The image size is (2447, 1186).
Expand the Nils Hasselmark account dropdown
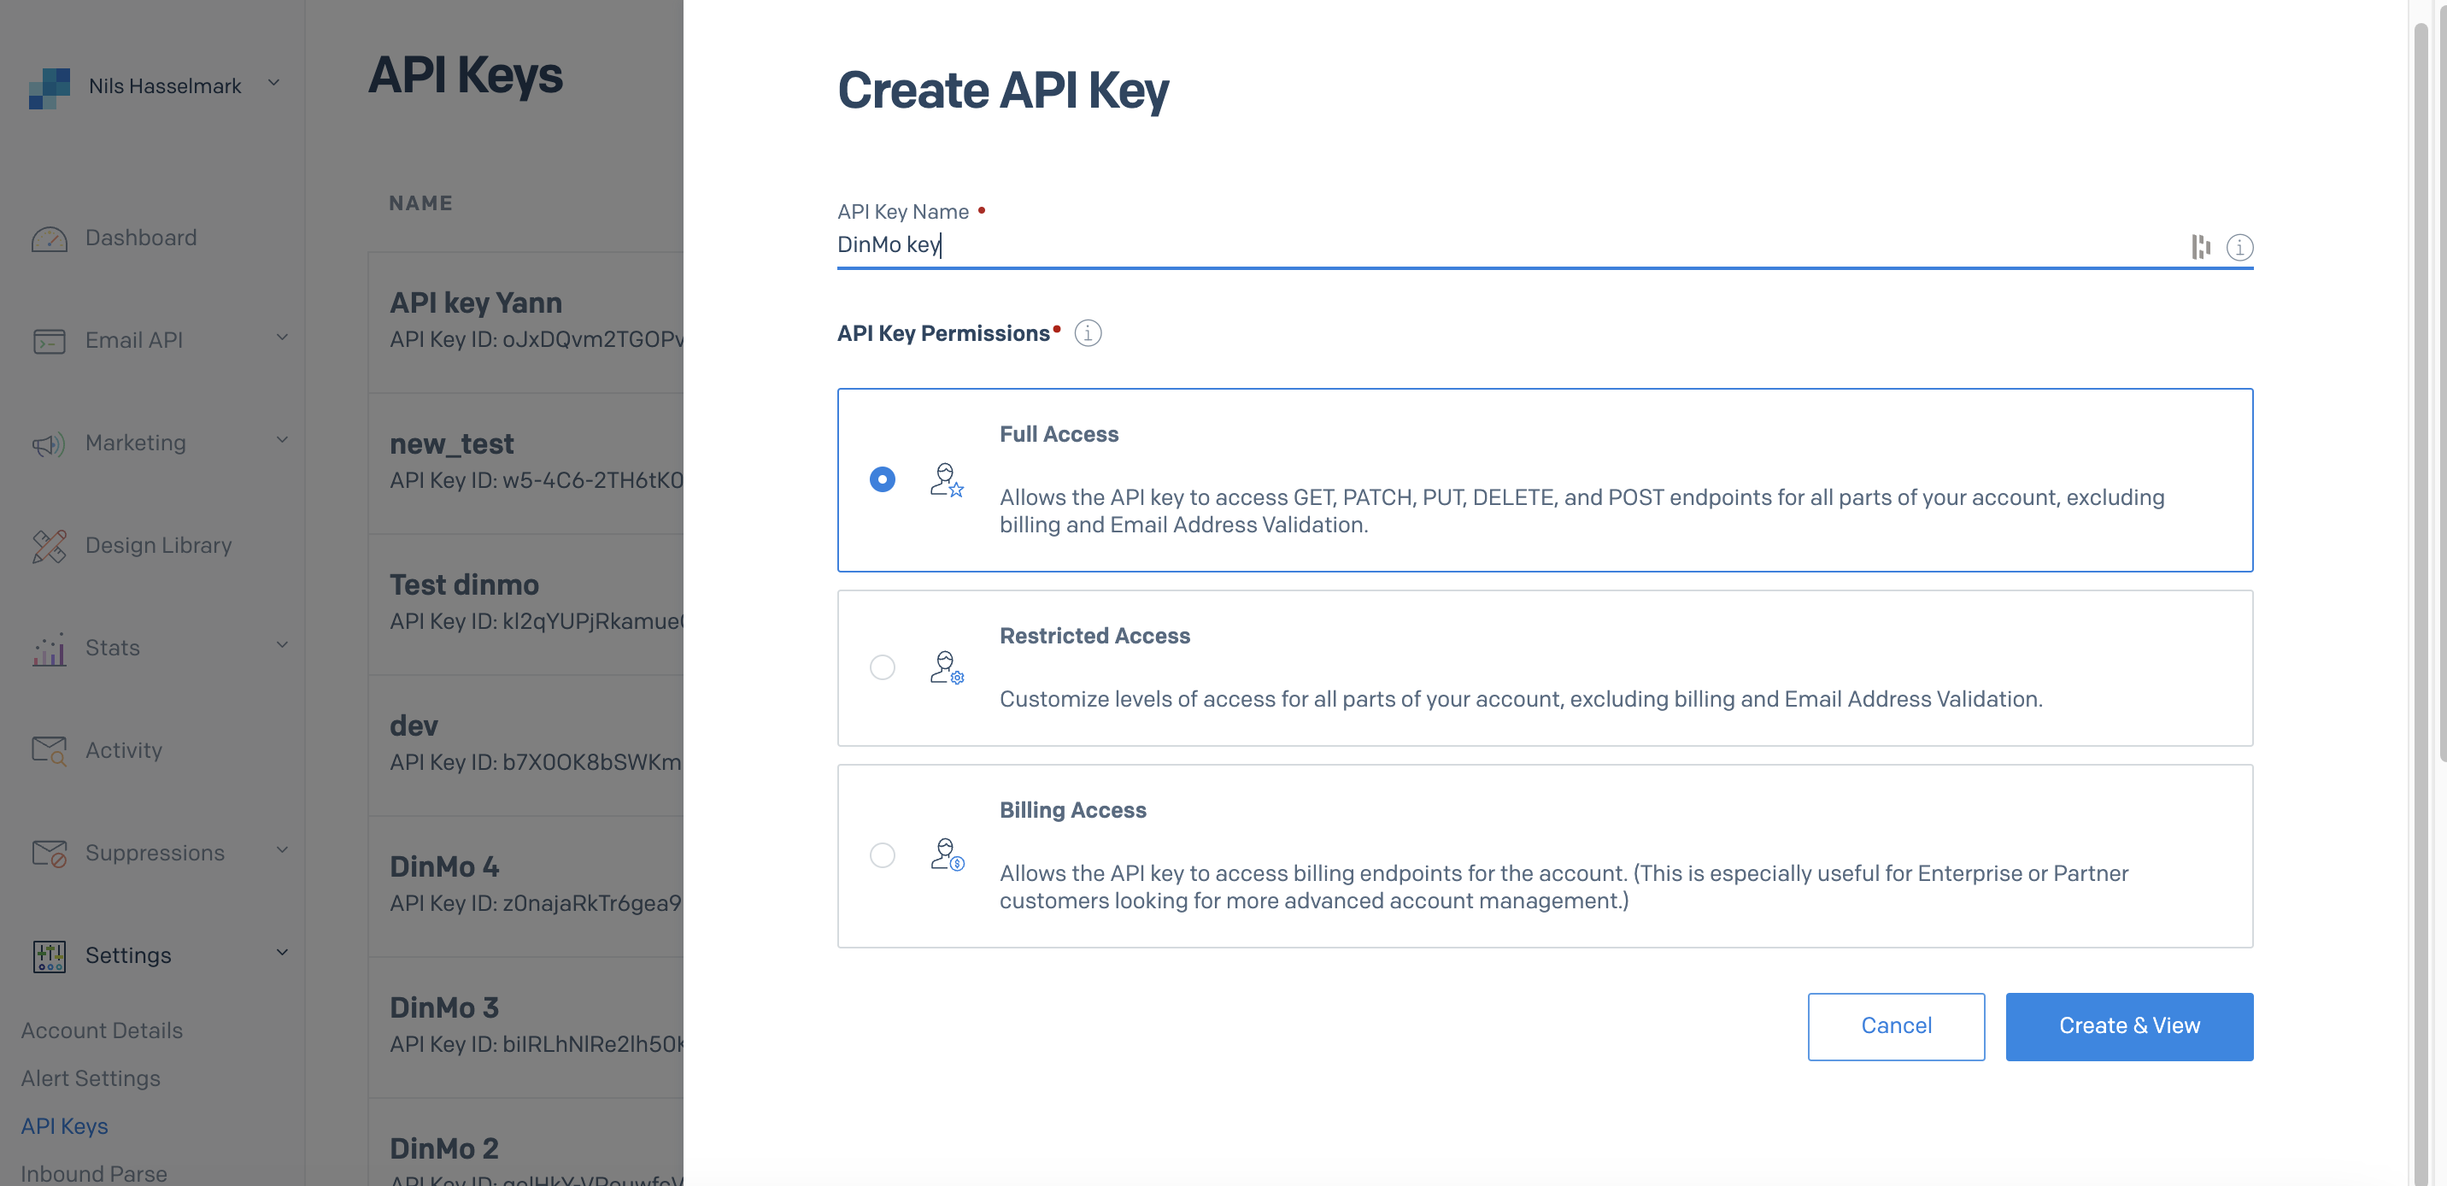[273, 84]
